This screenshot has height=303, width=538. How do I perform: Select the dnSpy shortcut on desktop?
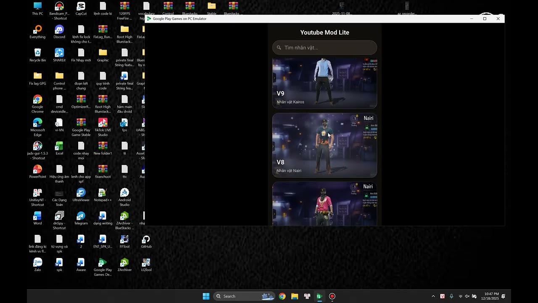coord(59,221)
